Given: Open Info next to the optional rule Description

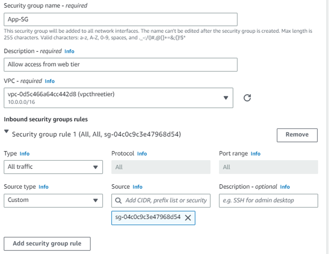Looking at the screenshot, I should coord(285,187).
